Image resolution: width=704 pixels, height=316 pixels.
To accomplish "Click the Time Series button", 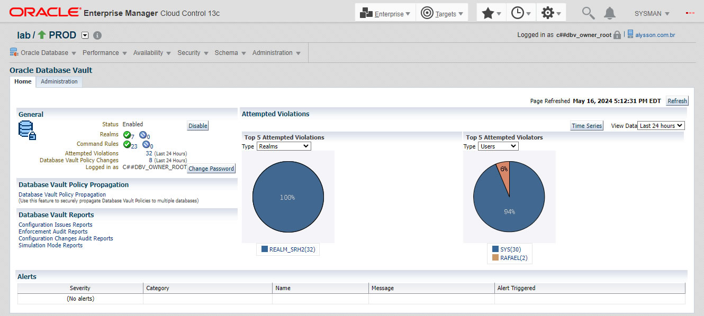I will [x=587, y=126].
